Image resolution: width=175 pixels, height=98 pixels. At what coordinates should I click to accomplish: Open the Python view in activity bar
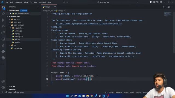coord(3,51)
